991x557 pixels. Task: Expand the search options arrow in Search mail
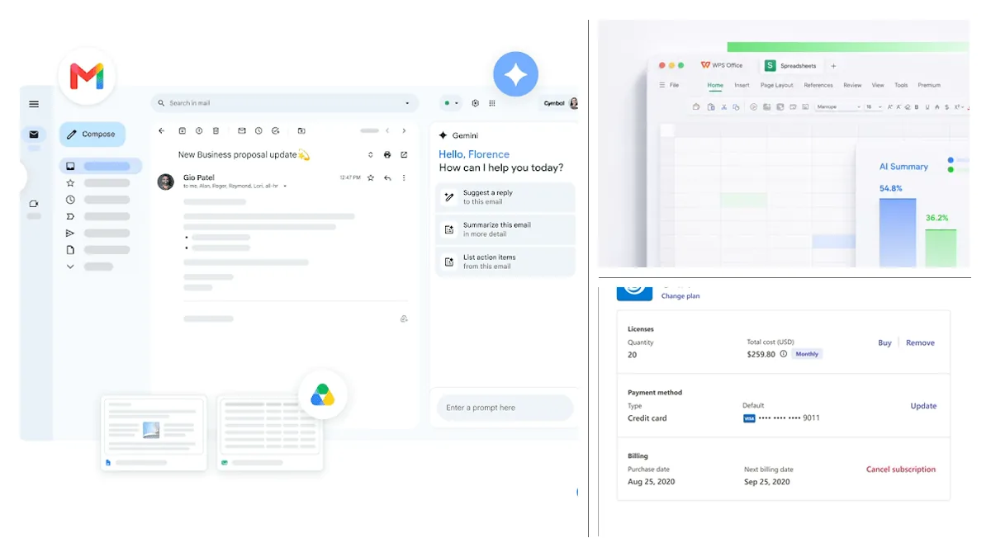[407, 103]
